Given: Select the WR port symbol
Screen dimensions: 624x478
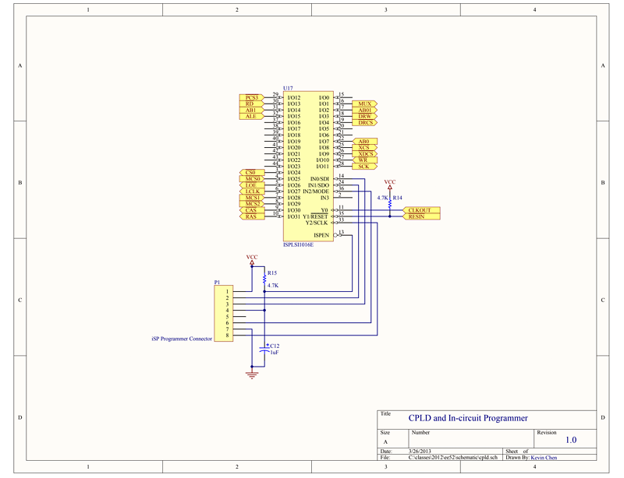Looking at the screenshot, I should pos(364,160).
